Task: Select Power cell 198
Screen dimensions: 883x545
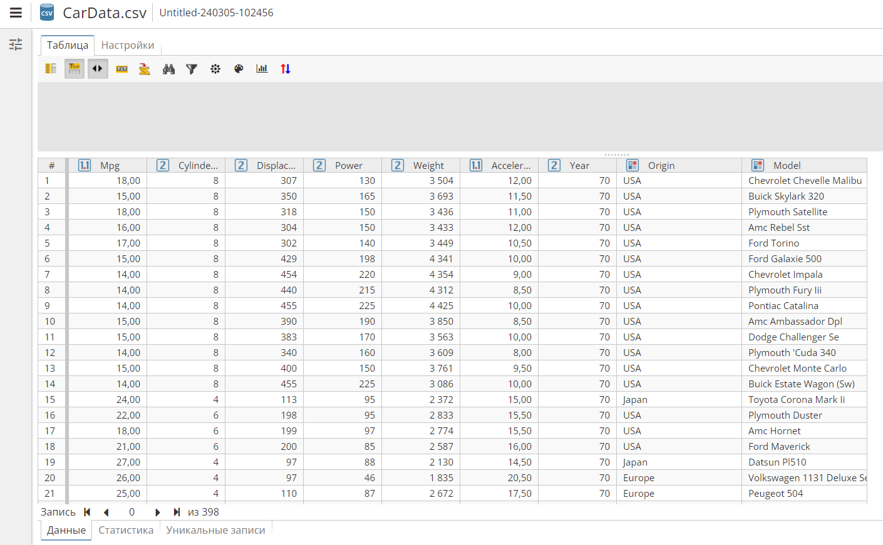Action: tap(343, 258)
